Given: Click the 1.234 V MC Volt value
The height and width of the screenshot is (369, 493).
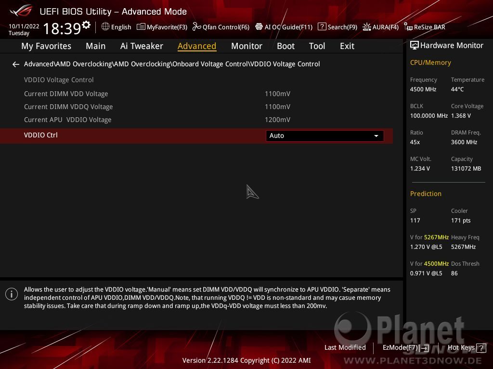Looking at the screenshot, I should tap(420, 169).
